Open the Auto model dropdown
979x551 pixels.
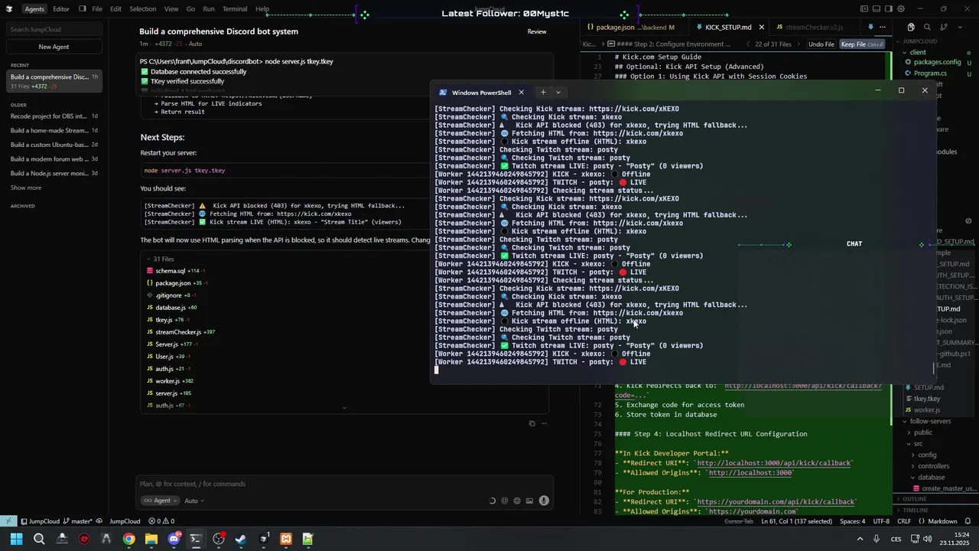point(194,500)
